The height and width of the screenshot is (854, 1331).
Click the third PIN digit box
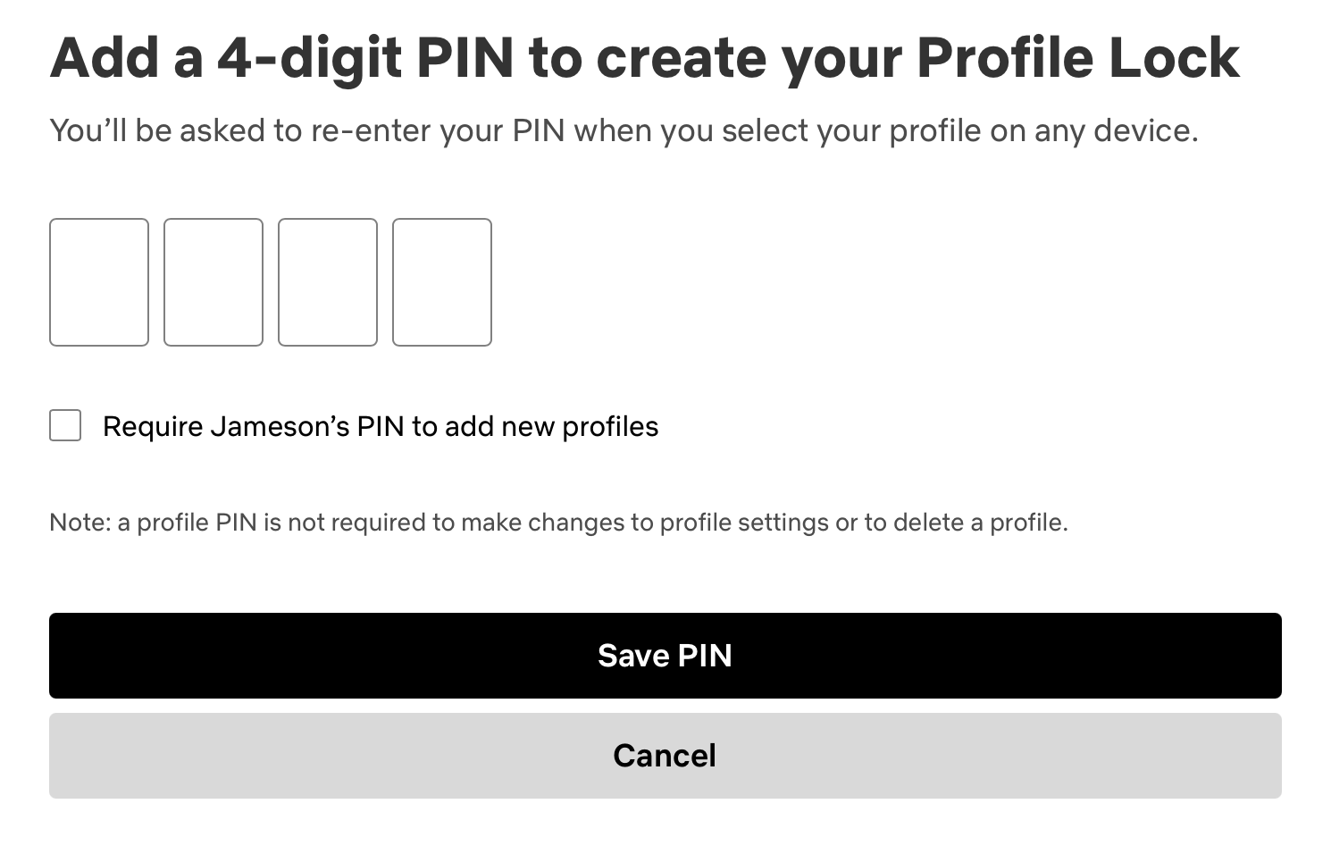328,282
